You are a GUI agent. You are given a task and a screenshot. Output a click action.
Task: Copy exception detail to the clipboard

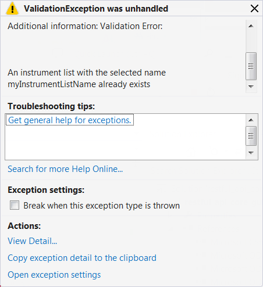tap(82, 258)
